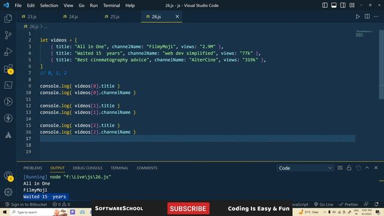
Task: Close the 26.js tab
Action: click(177, 16)
